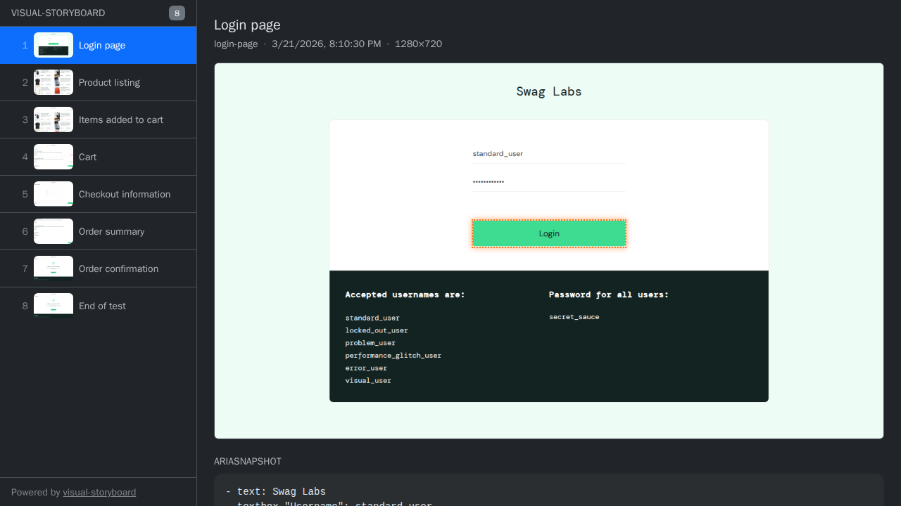This screenshot has height=506, width=901.
Task: Click the password input field
Action: (x=548, y=181)
